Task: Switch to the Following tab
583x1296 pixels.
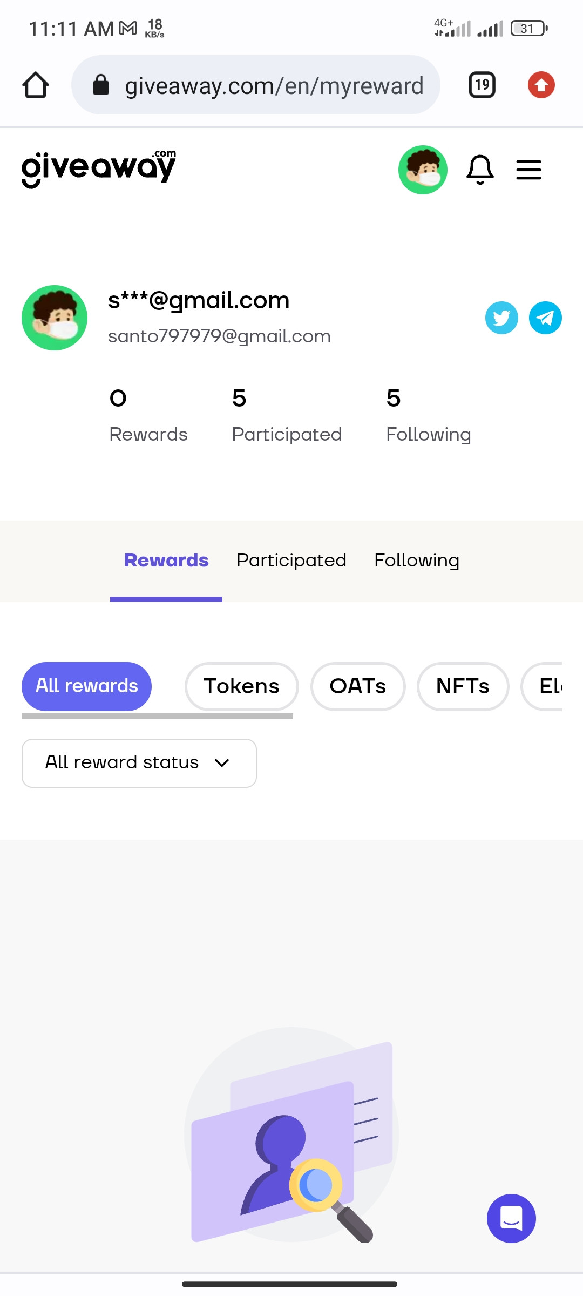Action: click(416, 561)
